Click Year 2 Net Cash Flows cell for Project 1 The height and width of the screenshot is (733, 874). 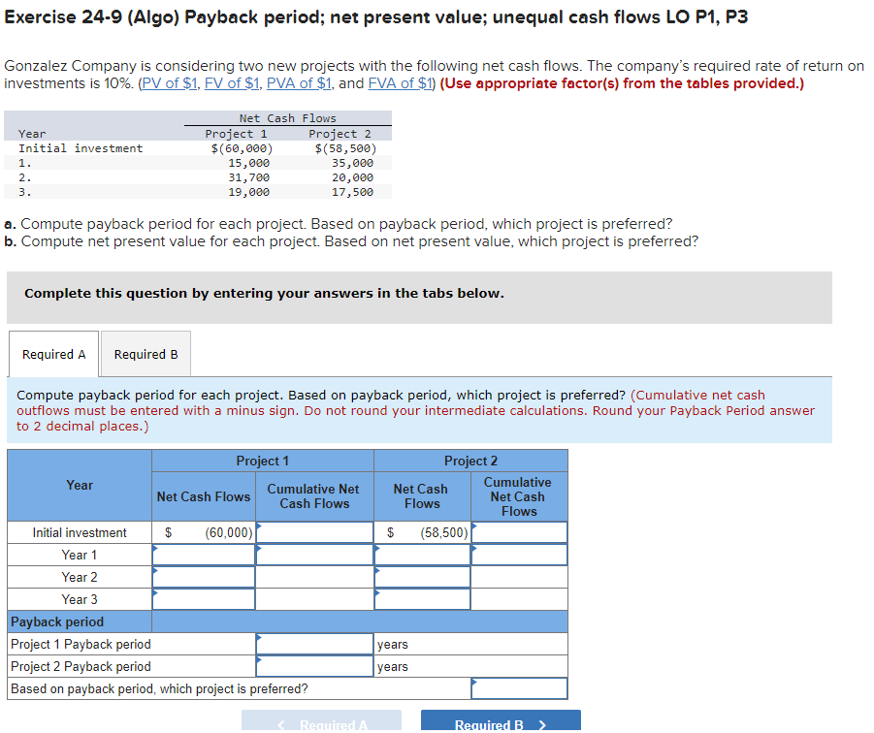[203, 577]
